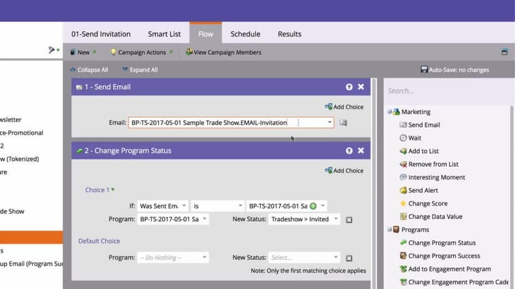
Task: Select Send Email flow action
Action: point(420,125)
